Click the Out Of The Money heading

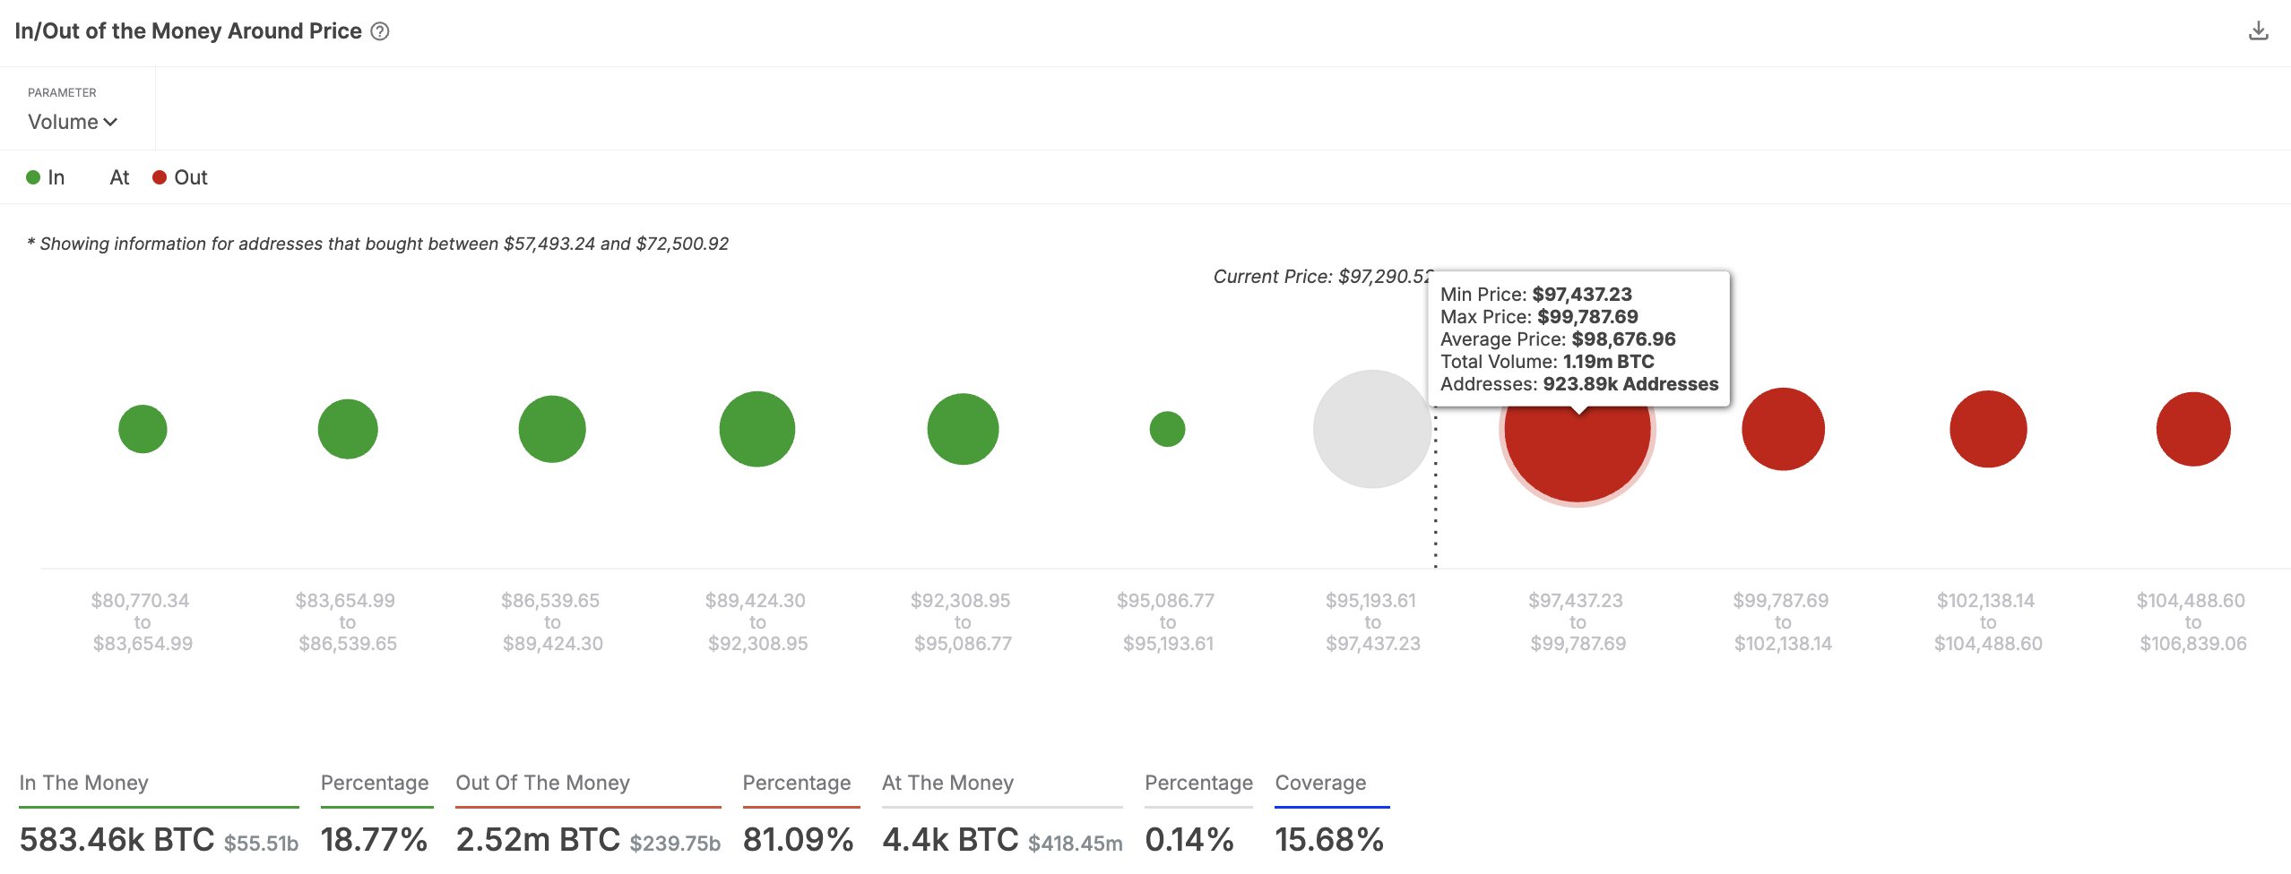(x=542, y=783)
